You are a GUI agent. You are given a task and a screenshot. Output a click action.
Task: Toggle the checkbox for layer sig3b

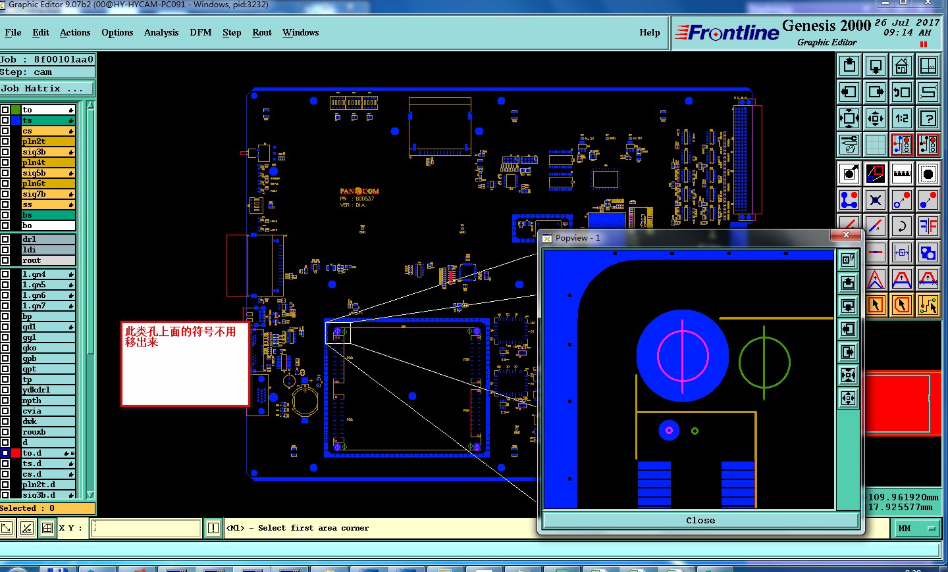click(x=5, y=152)
